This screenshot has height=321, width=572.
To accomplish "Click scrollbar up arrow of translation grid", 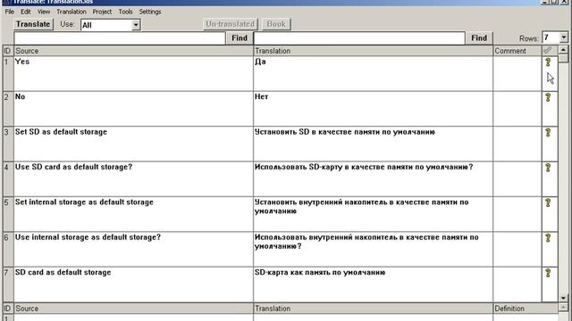I will pos(563,50).
